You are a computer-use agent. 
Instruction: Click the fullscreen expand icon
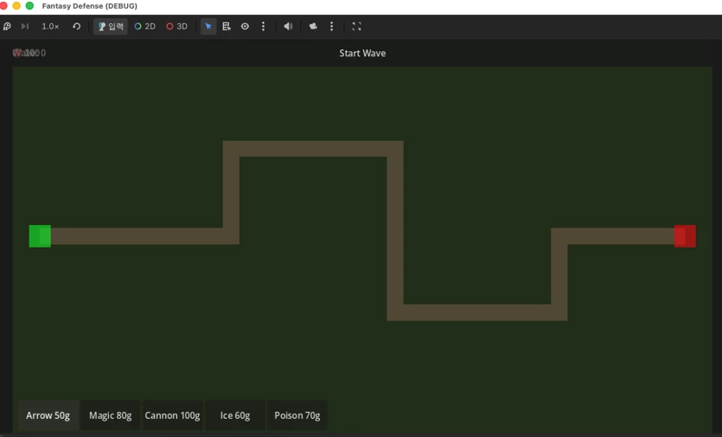click(x=356, y=26)
